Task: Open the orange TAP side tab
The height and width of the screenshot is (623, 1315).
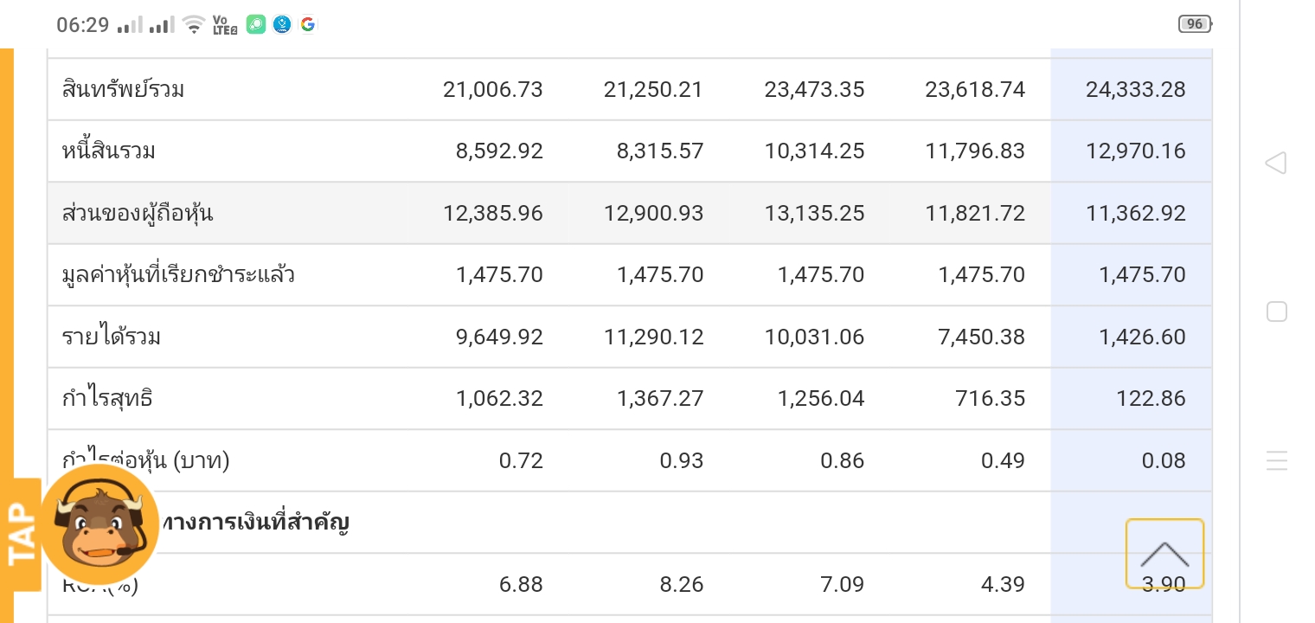Action: (22, 534)
